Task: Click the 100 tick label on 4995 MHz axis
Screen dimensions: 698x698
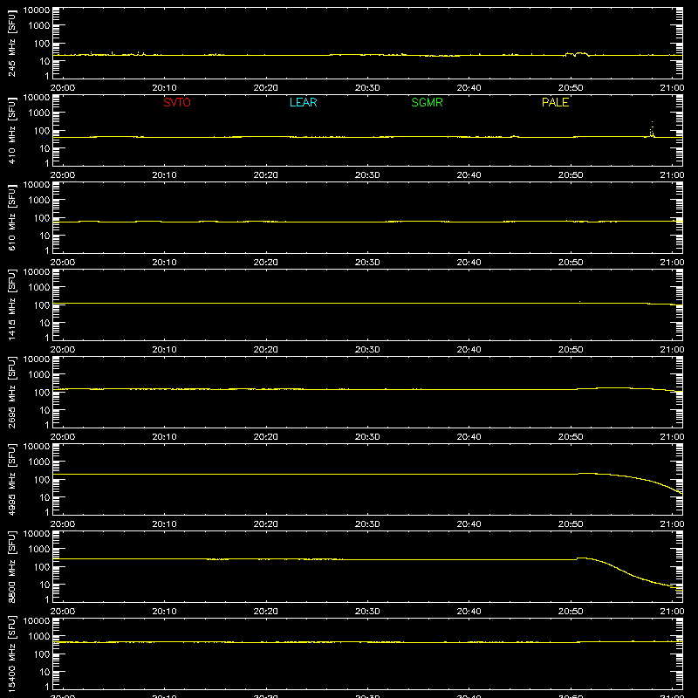Action: tap(42, 480)
